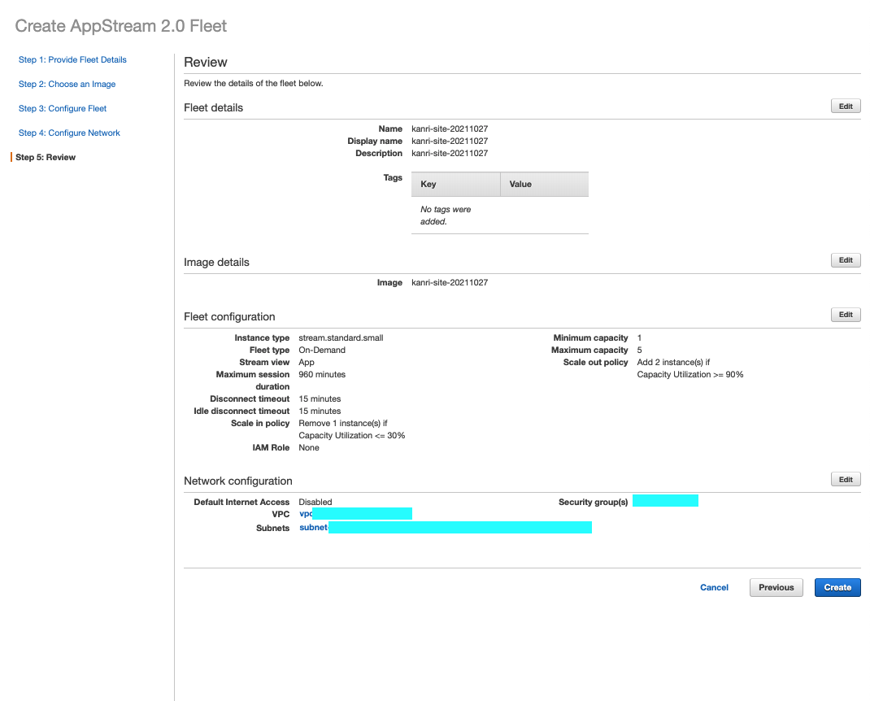This screenshot has height=701, width=870.
Task: Click the Security group(s) value
Action: point(665,501)
